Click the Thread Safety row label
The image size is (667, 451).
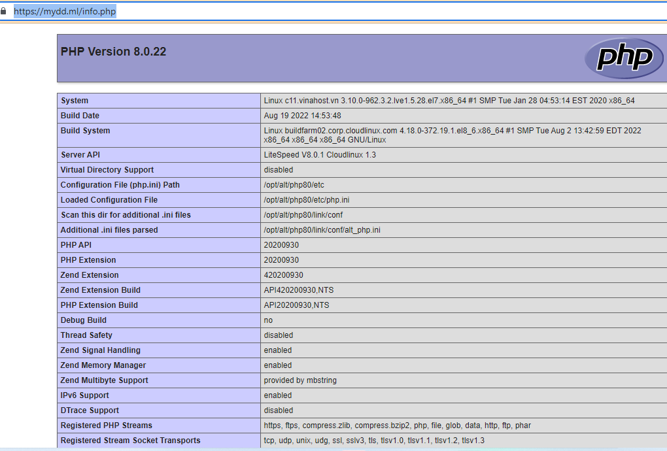coord(86,335)
